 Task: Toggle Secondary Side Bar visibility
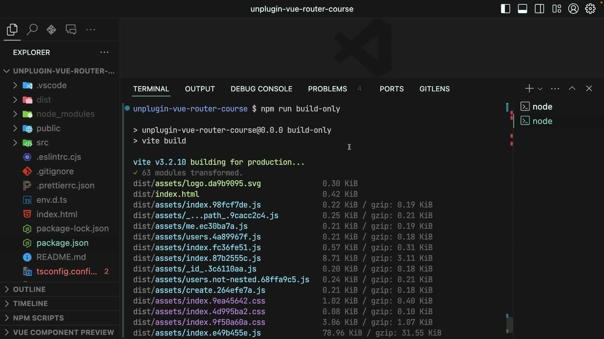click(540, 9)
